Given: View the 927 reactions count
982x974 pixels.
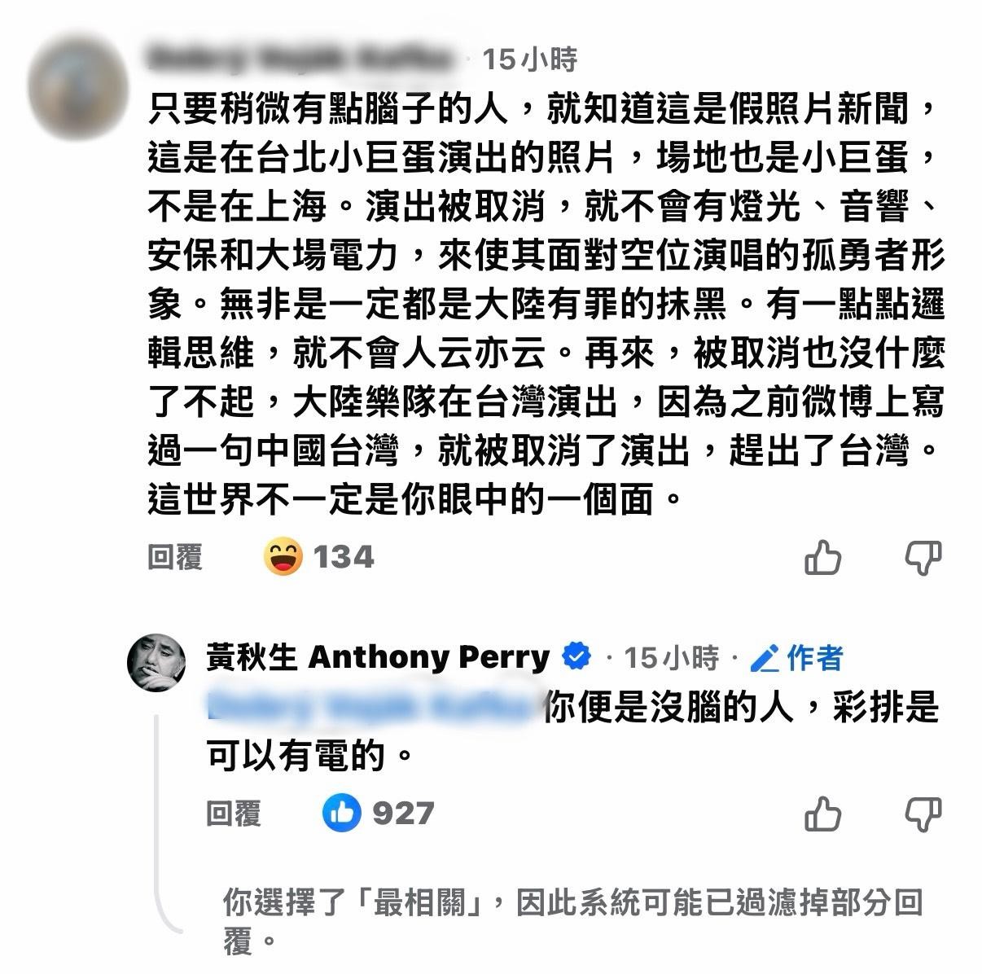Looking at the screenshot, I should point(403,814).
